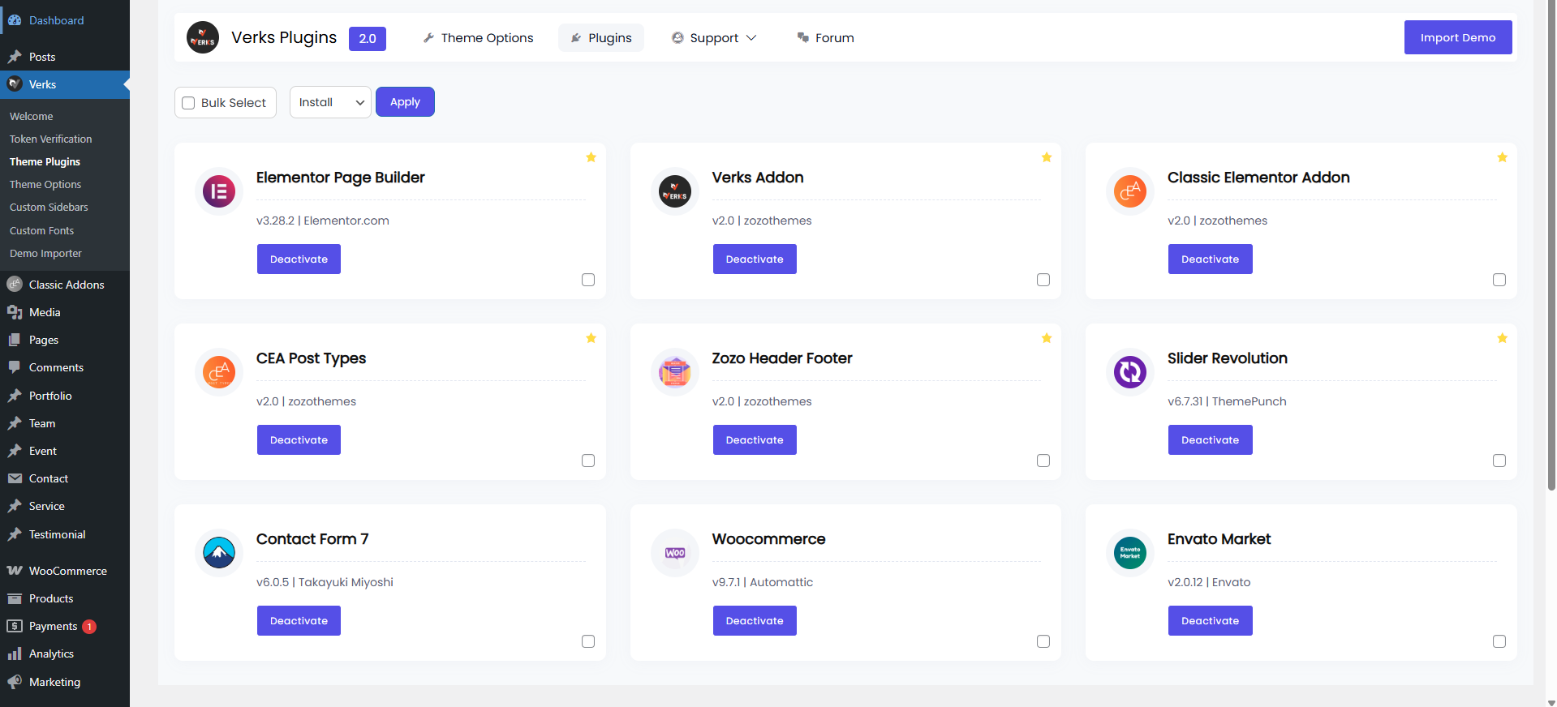Expand the Support dropdown menu
1557x707 pixels.
coord(714,38)
